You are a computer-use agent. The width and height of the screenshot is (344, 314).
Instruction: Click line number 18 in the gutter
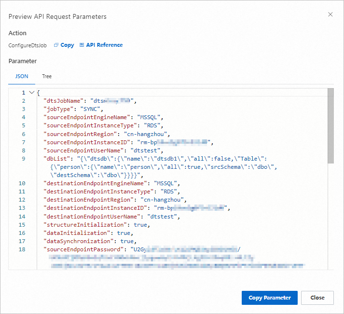(x=22, y=249)
